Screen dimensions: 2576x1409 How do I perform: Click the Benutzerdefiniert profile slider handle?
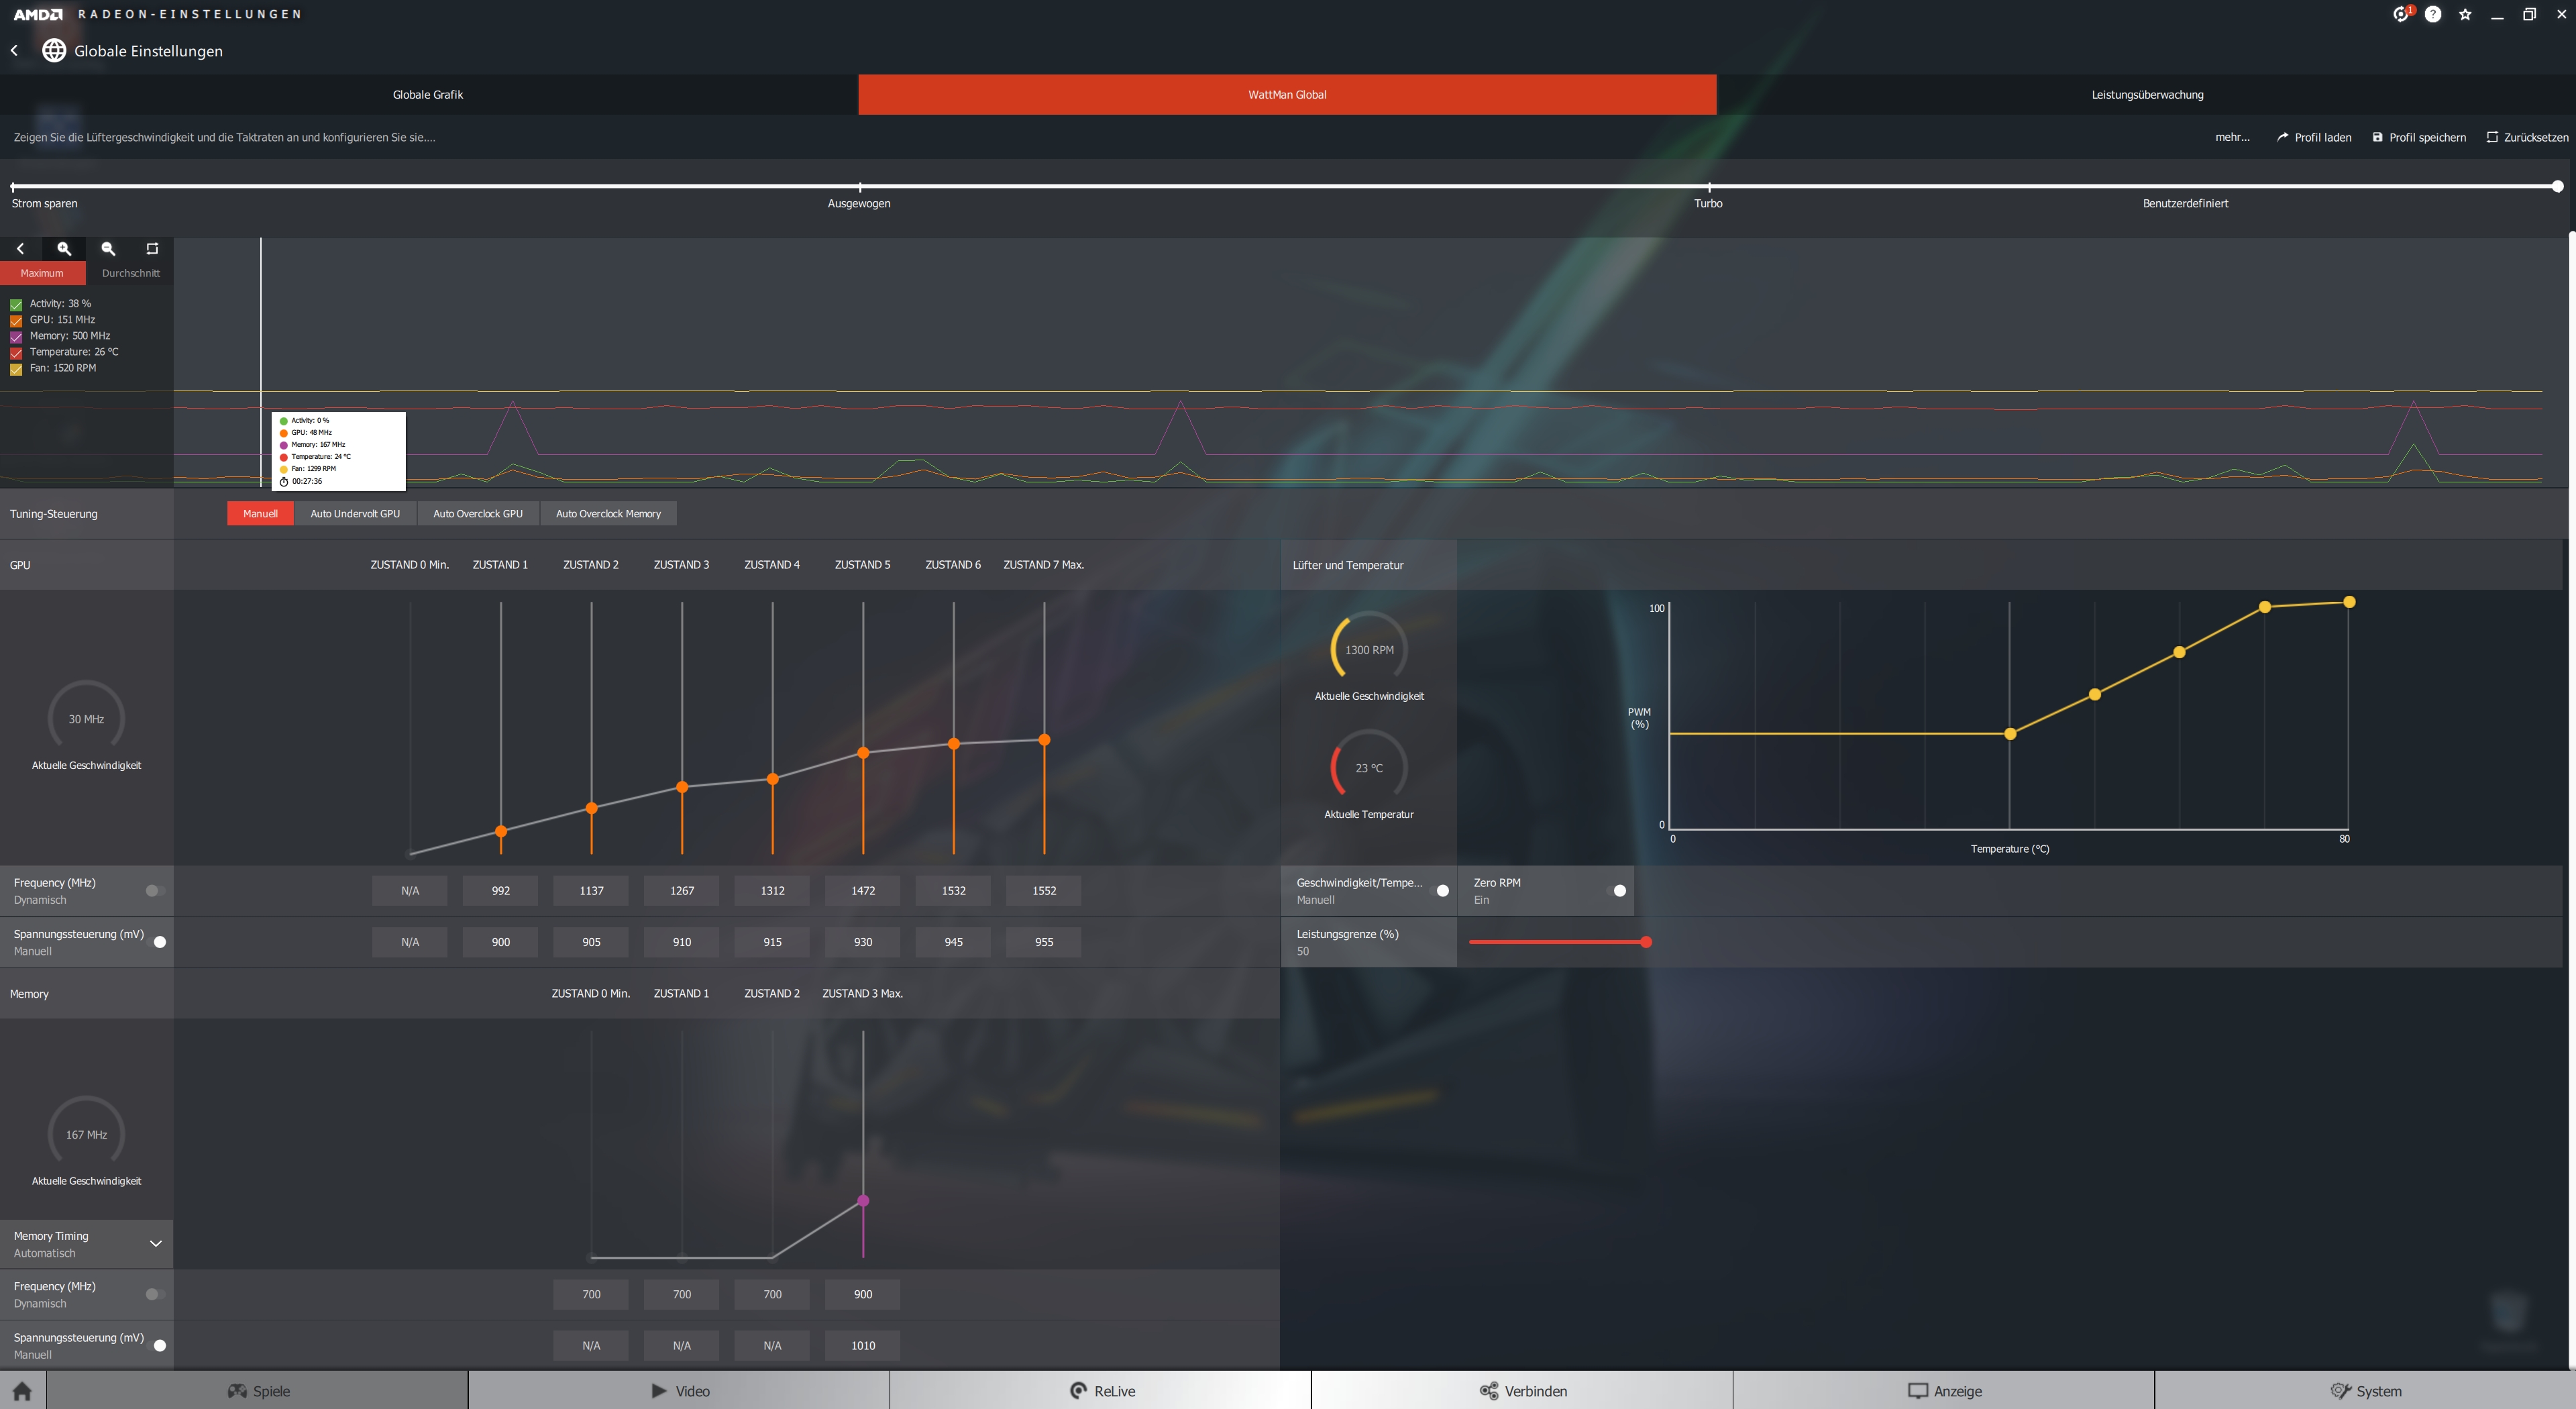(2557, 187)
